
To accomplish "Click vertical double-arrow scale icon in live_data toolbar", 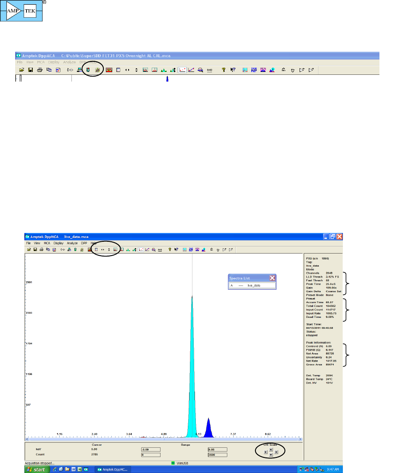I will (109, 249).
